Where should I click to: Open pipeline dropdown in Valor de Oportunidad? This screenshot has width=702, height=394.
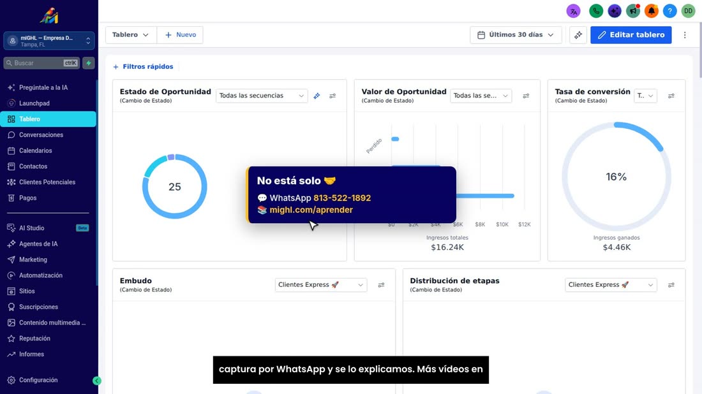pos(481,96)
